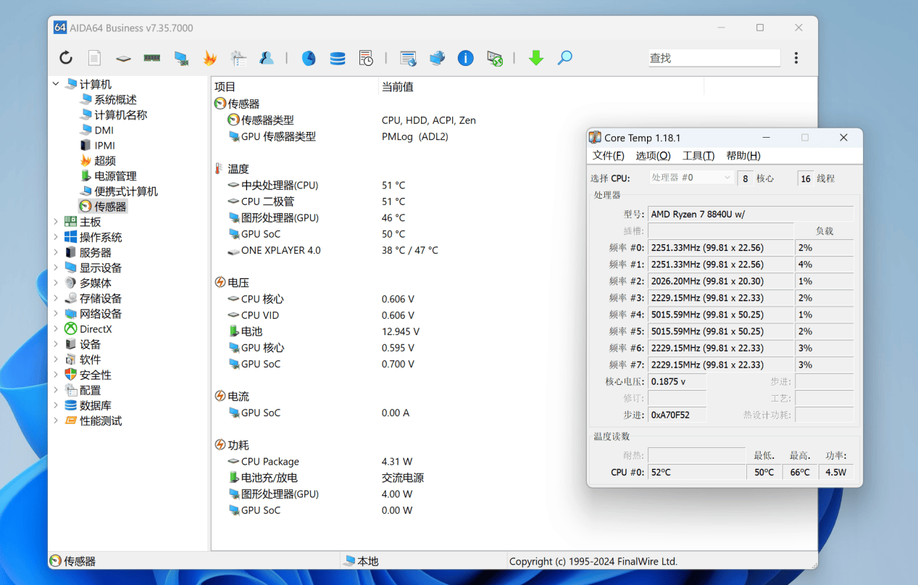The image size is (918, 585).
Task: Open the Report document icon in toolbar
Action: point(94,58)
